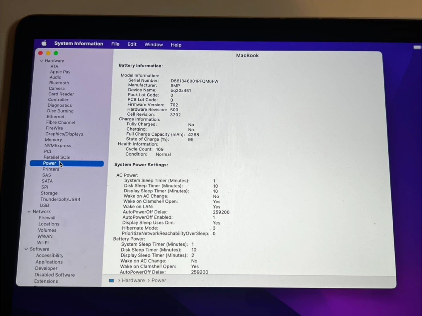
Task: Open the Apple menu
Action: click(44, 43)
